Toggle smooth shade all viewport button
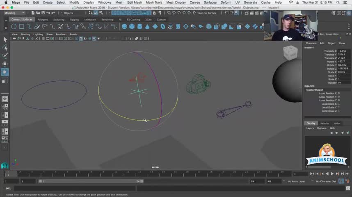This screenshot has height=197, width=352. tap(81, 39)
